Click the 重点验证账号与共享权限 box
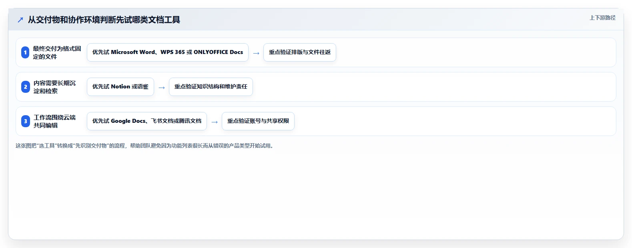The width and height of the screenshot is (632, 248). (258, 121)
